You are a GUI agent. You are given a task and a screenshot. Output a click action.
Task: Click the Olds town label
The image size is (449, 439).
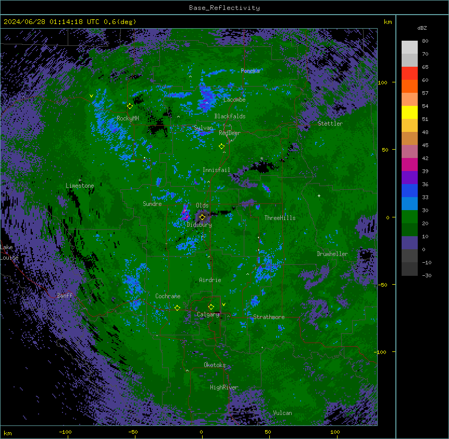(x=202, y=205)
